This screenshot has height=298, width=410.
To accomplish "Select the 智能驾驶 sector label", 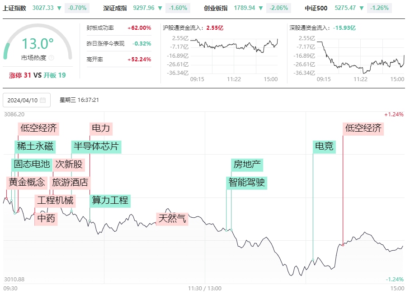I will (246, 183).
